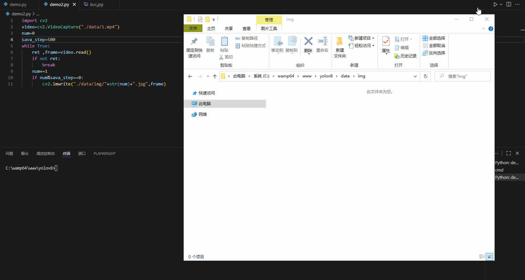Click 复制路径 in the clipboard group
Screen dimensions: 525x280
pos(247,38)
